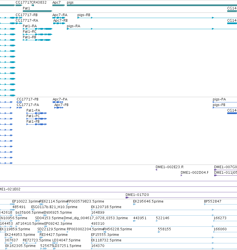Click the 558155 EST arrow glyph
The width and height of the screenshot is (237, 250).
click(159, 232)
